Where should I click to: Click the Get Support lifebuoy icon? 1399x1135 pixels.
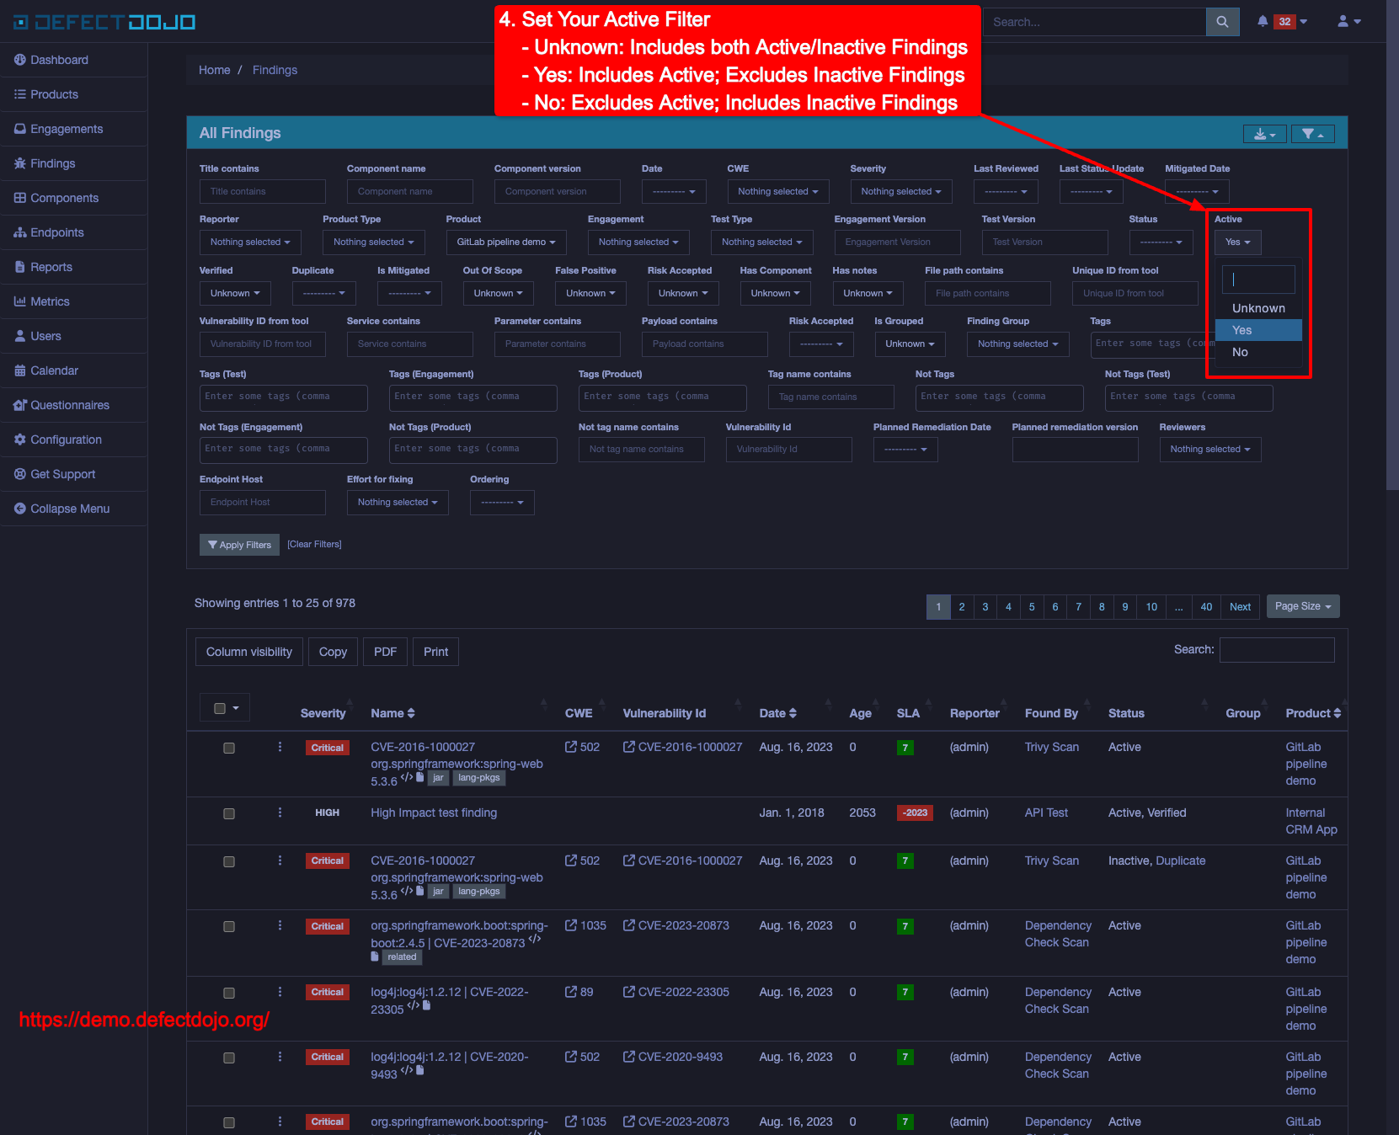(x=20, y=474)
